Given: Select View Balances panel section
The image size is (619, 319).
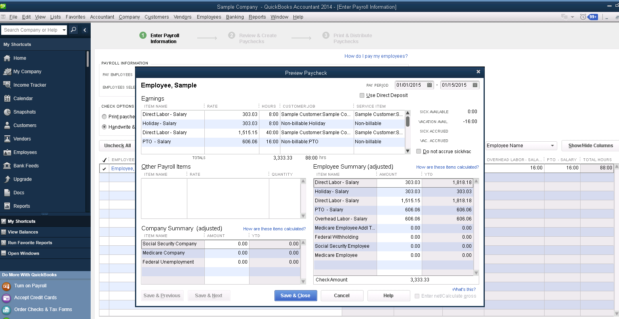Looking at the screenshot, I should [x=45, y=232].
